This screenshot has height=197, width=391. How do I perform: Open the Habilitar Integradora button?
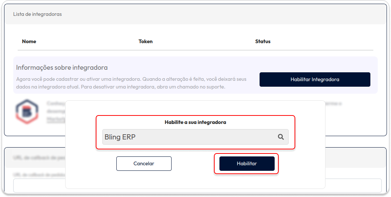click(315, 79)
